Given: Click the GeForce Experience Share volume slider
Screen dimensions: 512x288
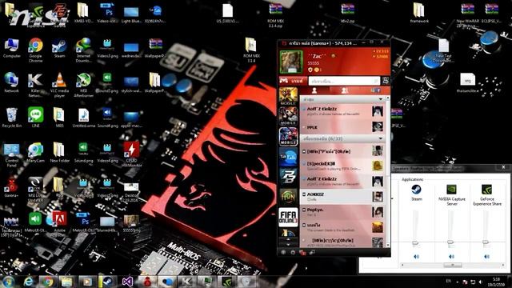Looking at the screenshot, I should 486,242.
